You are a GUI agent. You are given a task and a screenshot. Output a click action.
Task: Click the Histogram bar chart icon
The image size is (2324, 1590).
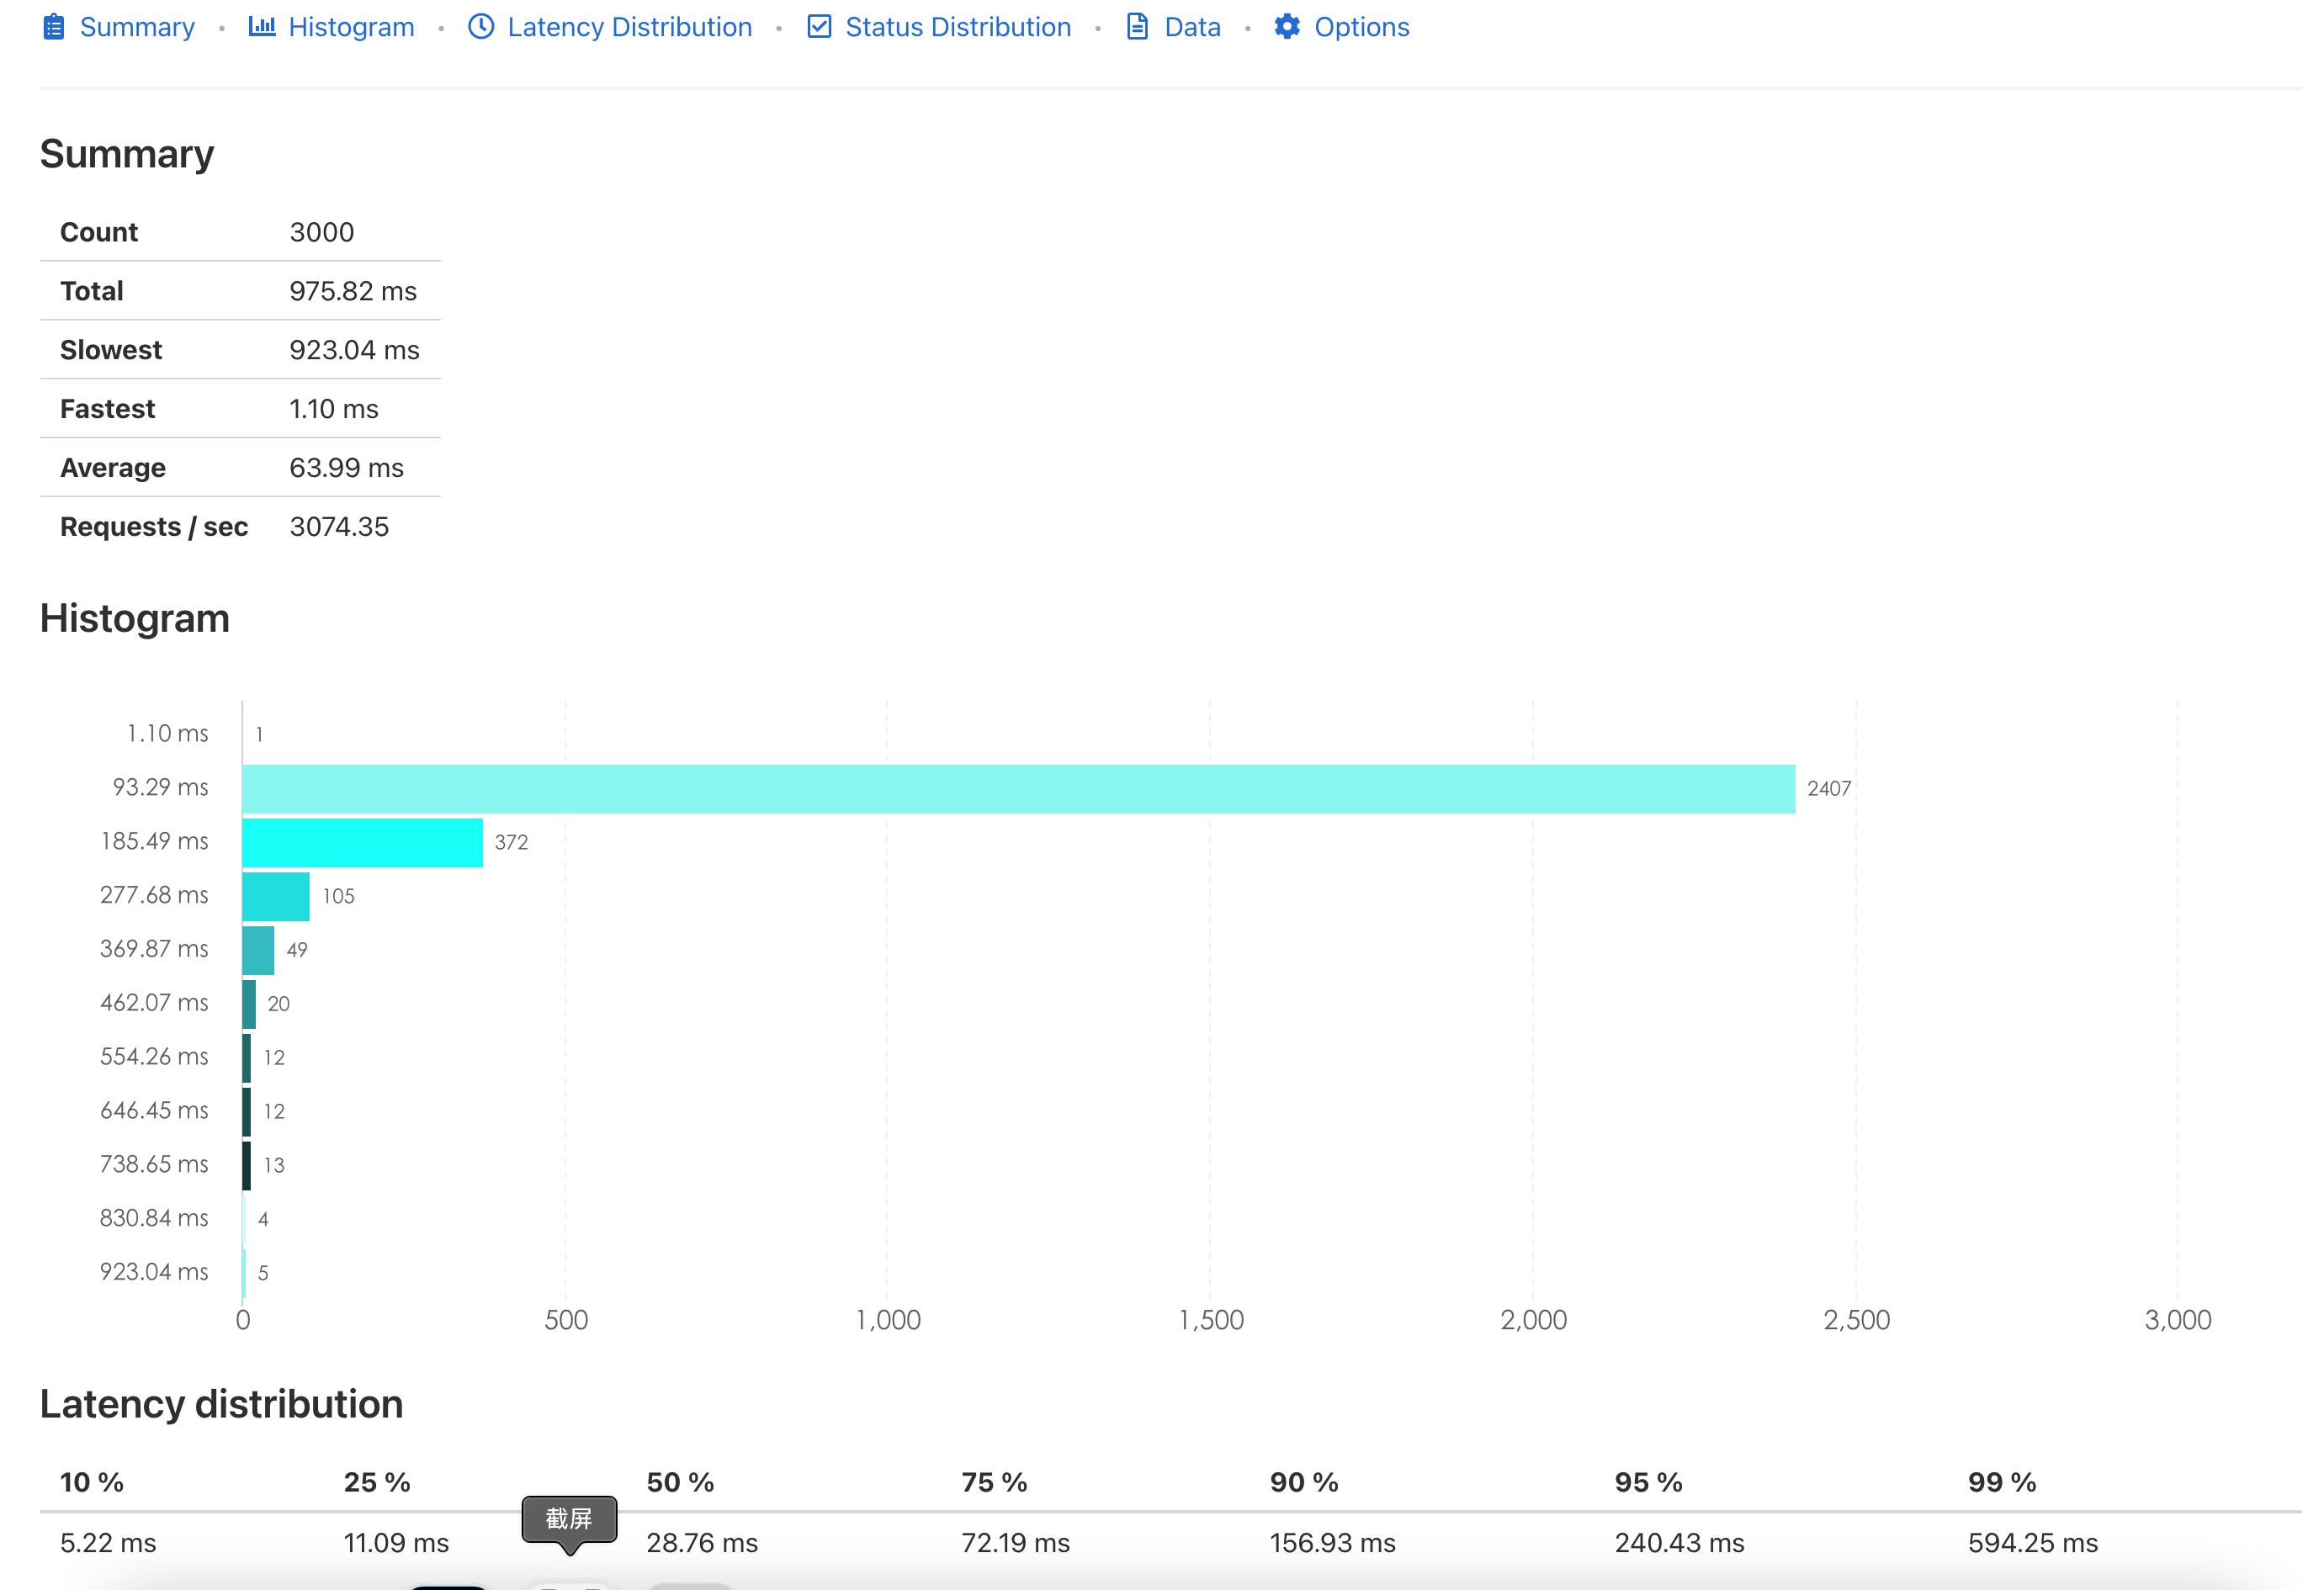(x=262, y=27)
